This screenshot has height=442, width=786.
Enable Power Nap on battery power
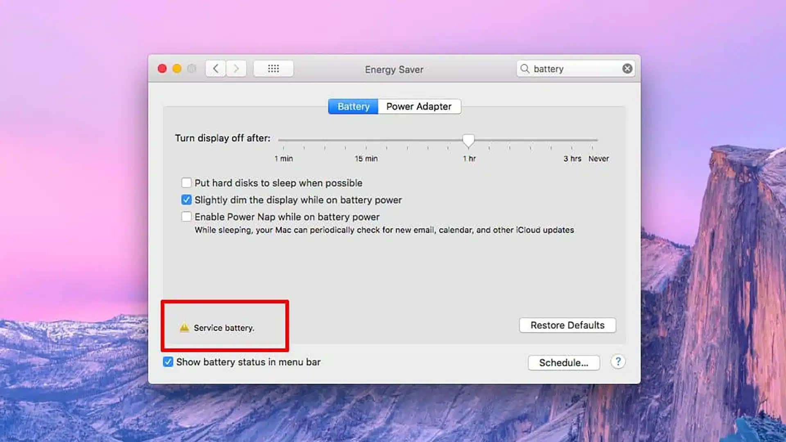[x=186, y=217]
